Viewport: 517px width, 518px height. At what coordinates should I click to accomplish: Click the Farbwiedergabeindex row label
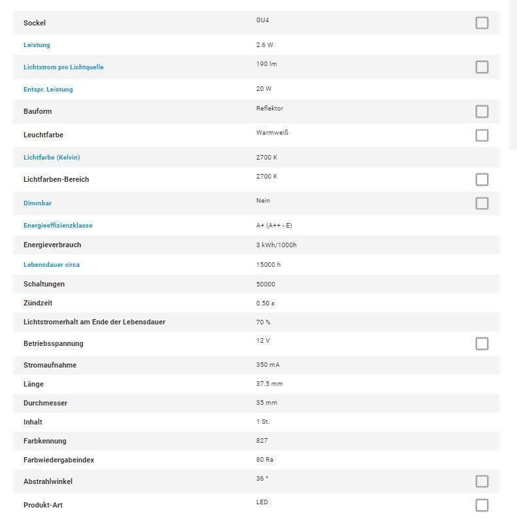click(59, 460)
